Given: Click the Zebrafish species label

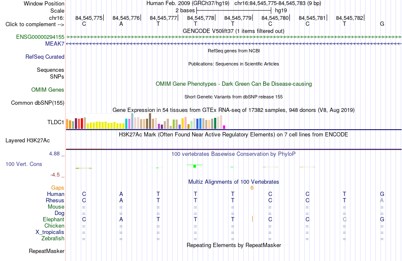Looking at the screenshot, I should coord(53,239).
